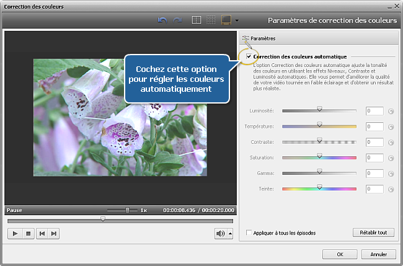Screen dimensions: 403x266
Task: Mute audio with the speaker icon
Action: click(x=219, y=233)
